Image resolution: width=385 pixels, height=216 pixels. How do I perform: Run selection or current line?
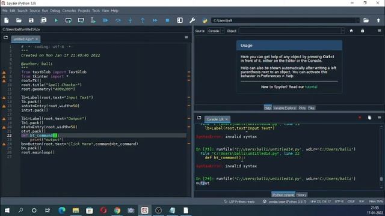(x=93, y=20)
